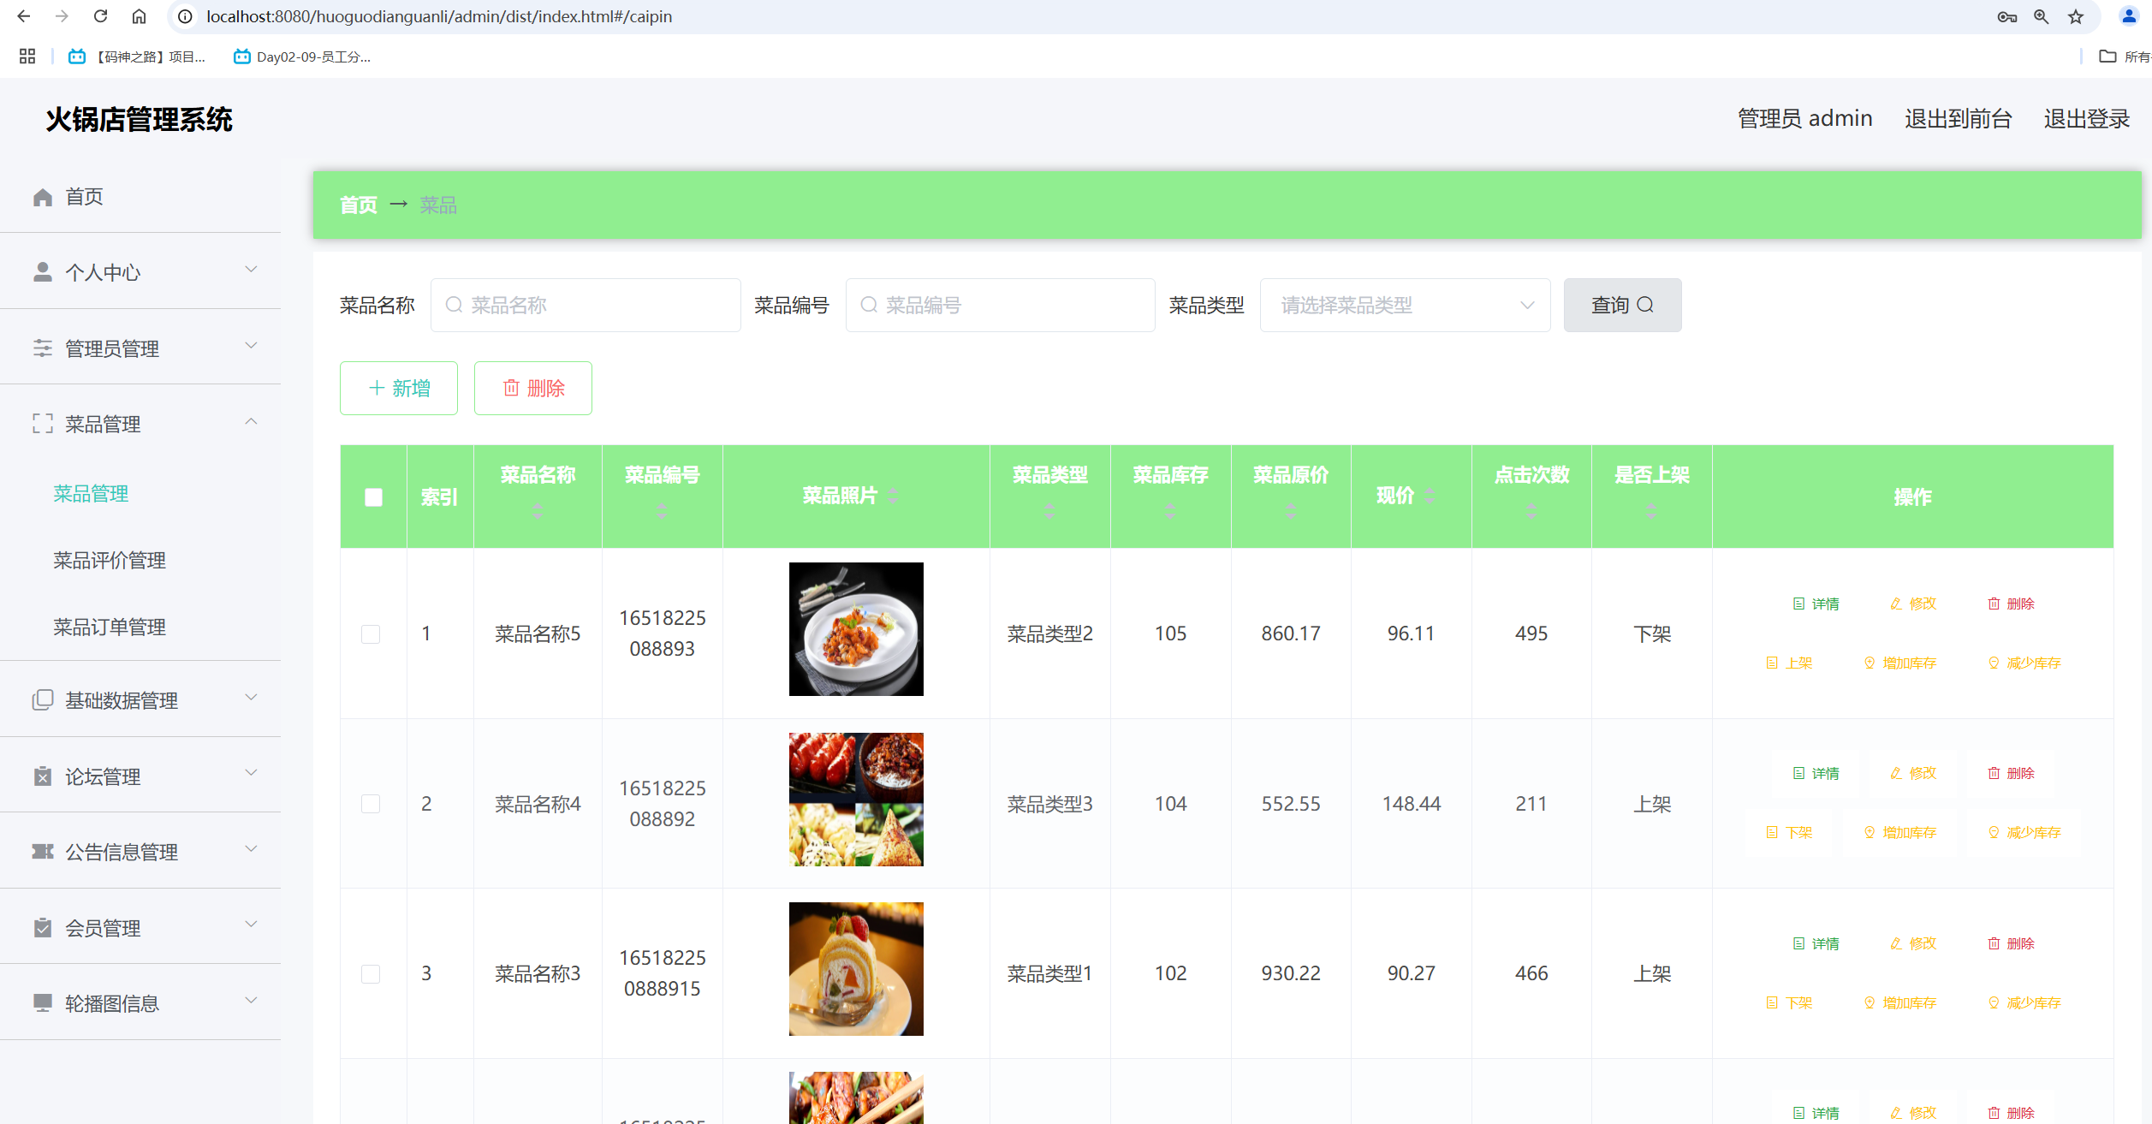Click the 菜品名称 search input field
Viewport: 2152px width, 1124px height.
(x=586, y=305)
